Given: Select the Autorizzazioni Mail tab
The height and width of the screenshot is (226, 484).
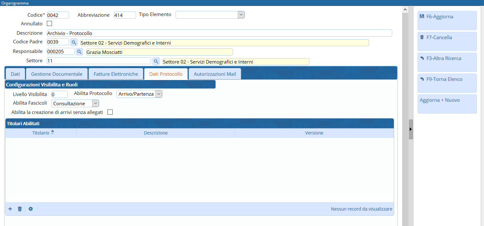Looking at the screenshot, I should pyautogui.click(x=215, y=74).
